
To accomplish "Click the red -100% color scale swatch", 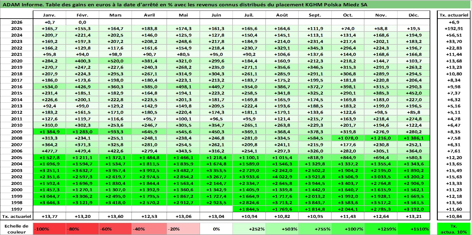I will coord(50,229).
